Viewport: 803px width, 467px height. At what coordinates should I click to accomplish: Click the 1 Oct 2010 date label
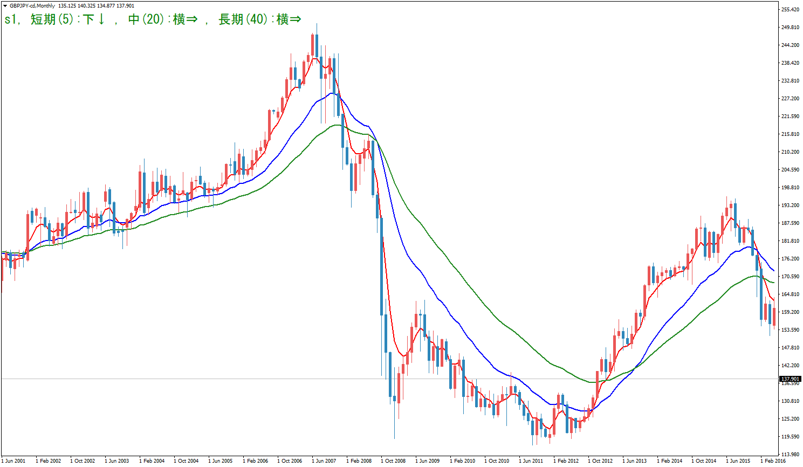(x=497, y=461)
